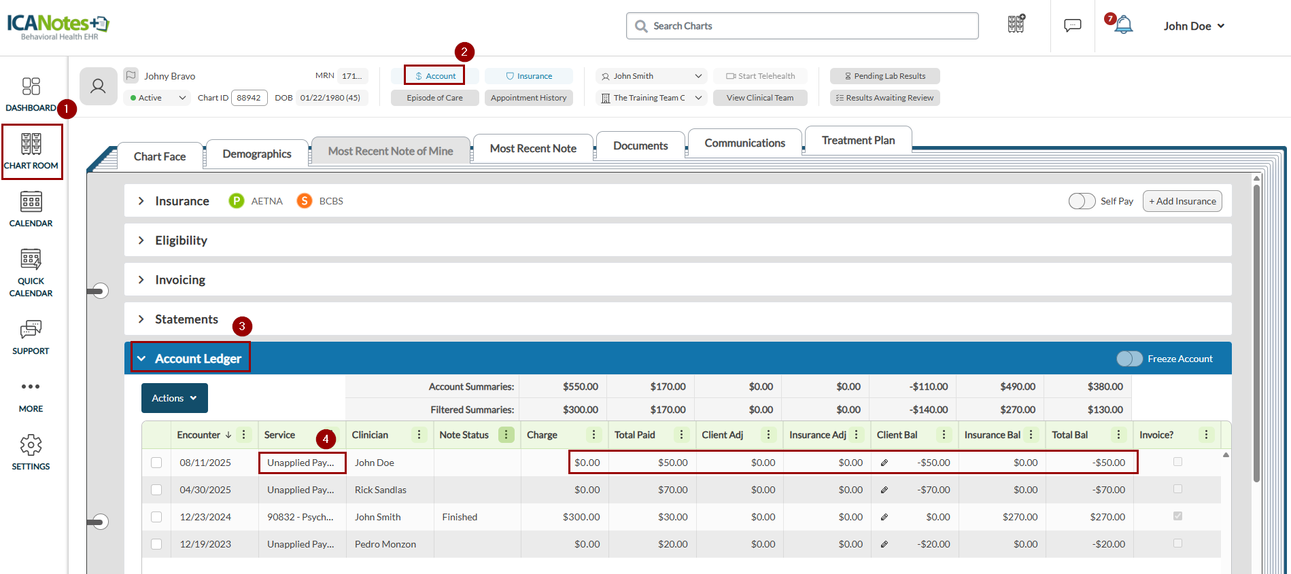Open Appointment History

click(529, 98)
